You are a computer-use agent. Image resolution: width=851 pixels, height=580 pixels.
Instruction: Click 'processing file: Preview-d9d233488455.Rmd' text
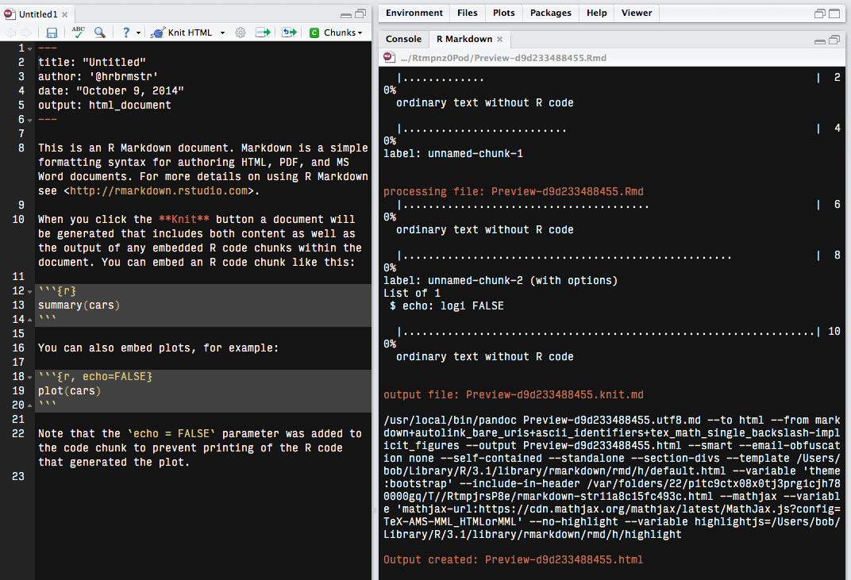(x=513, y=191)
